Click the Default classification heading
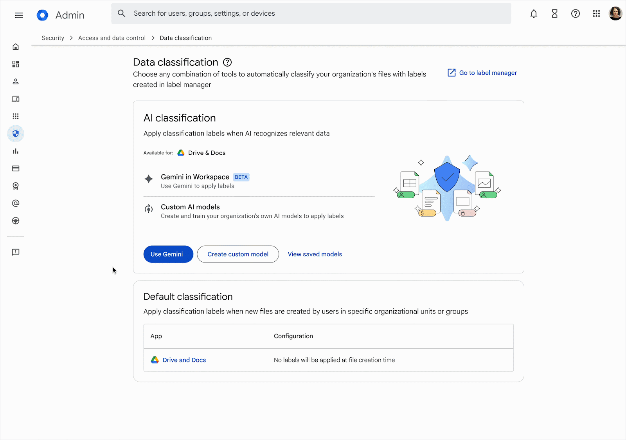 click(188, 297)
